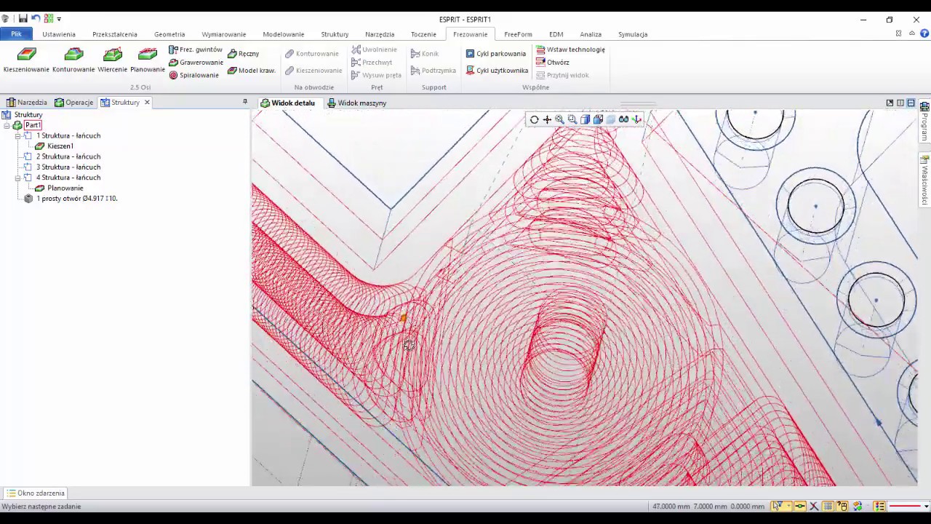
Task: Click the undo icon in title bar
Action: coord(36,19)
